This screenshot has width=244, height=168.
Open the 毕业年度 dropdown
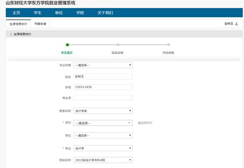[x=103, y=65]
